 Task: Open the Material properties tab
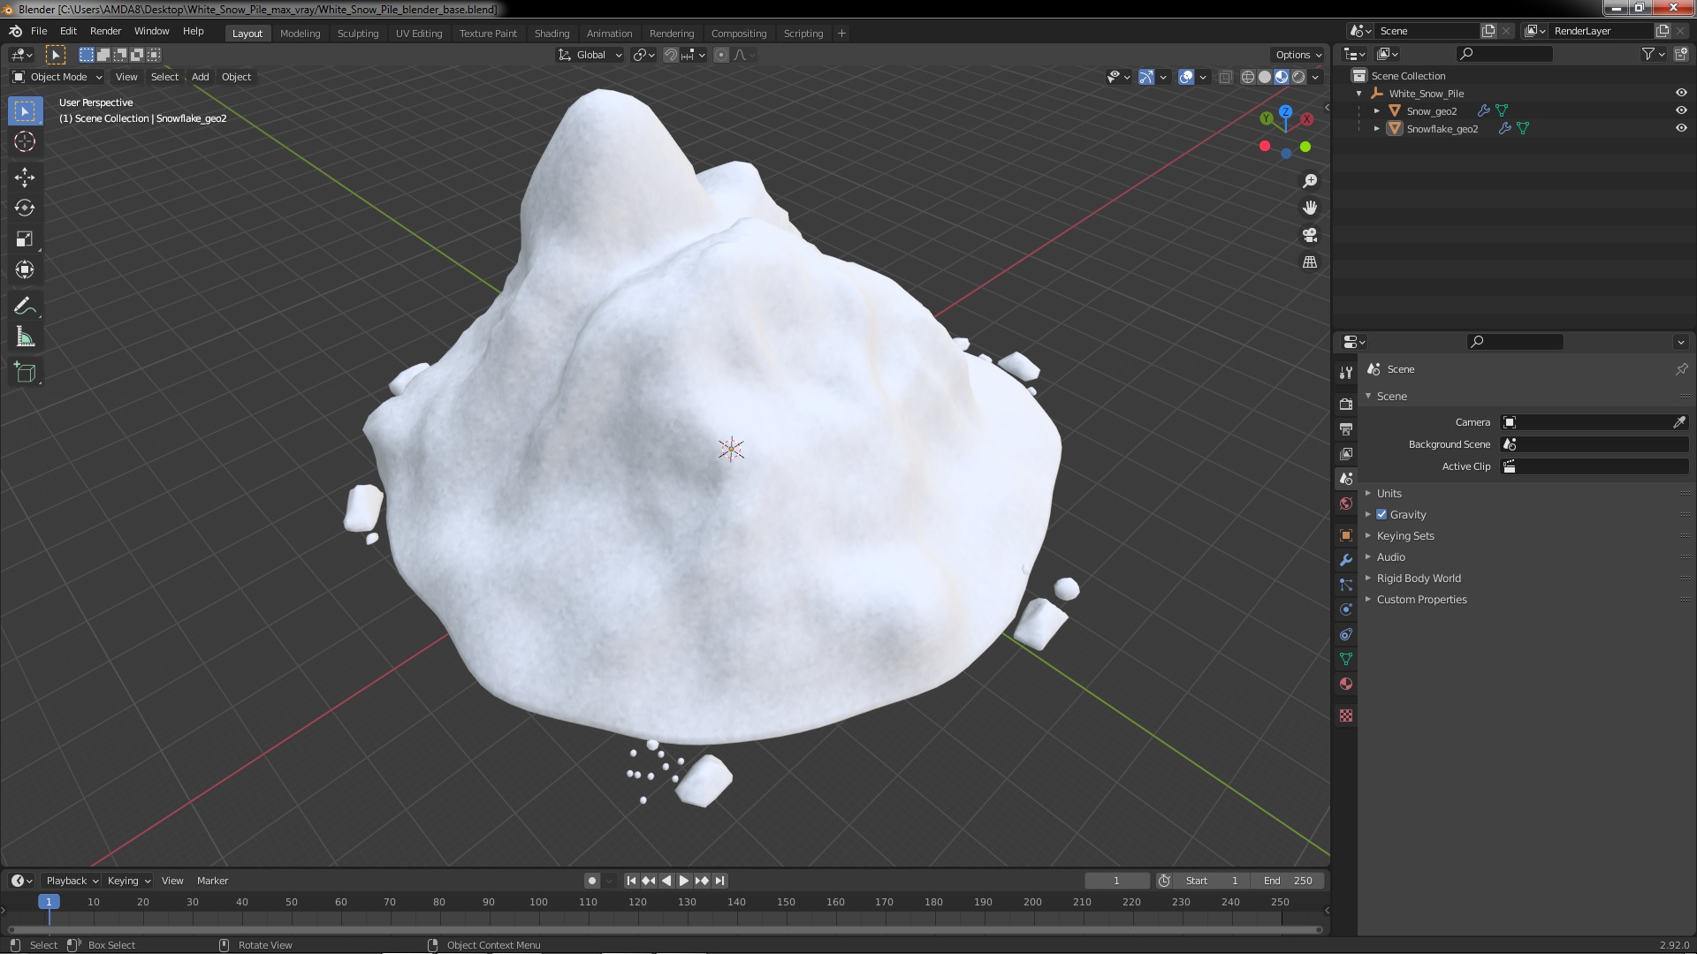click(1346, 684)
